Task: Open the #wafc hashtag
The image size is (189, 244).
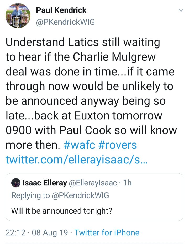Action: point(80,145)
